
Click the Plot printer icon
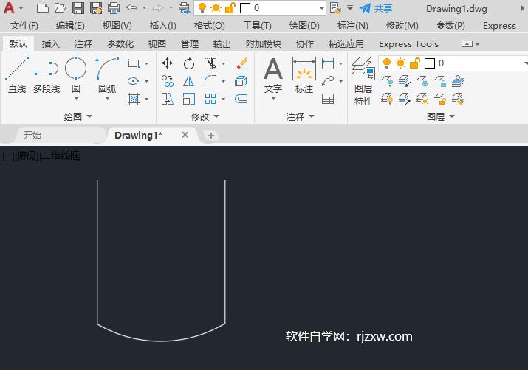click(x=114, y=7)
